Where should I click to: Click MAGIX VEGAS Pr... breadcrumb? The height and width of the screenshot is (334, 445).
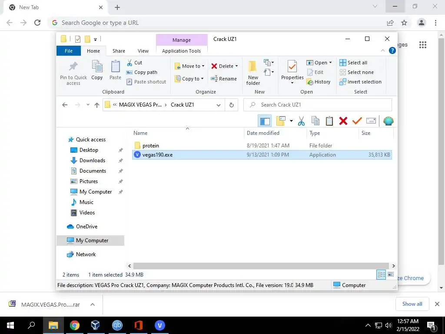[x=140, y=105]
